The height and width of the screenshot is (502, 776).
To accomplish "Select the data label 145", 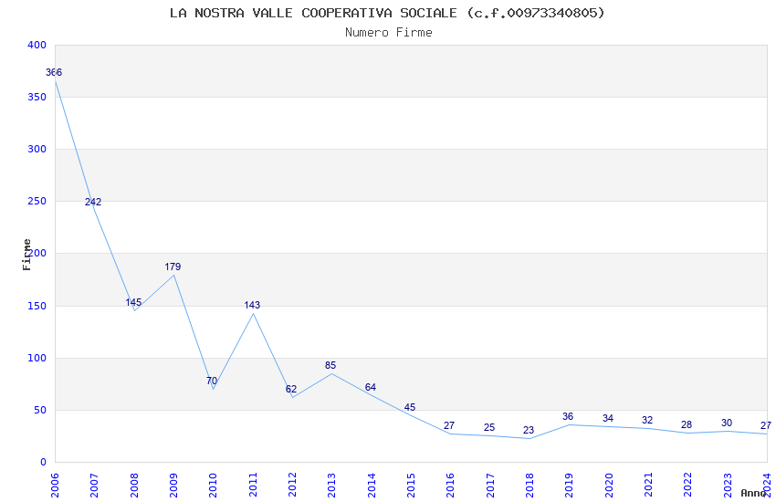I will 133,302.
